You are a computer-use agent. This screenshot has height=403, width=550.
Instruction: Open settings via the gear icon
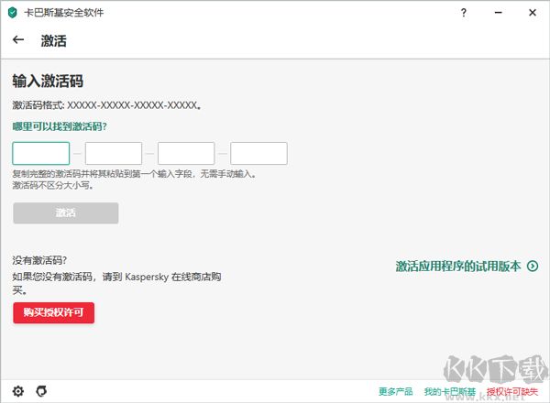click(x=18, y=391)
